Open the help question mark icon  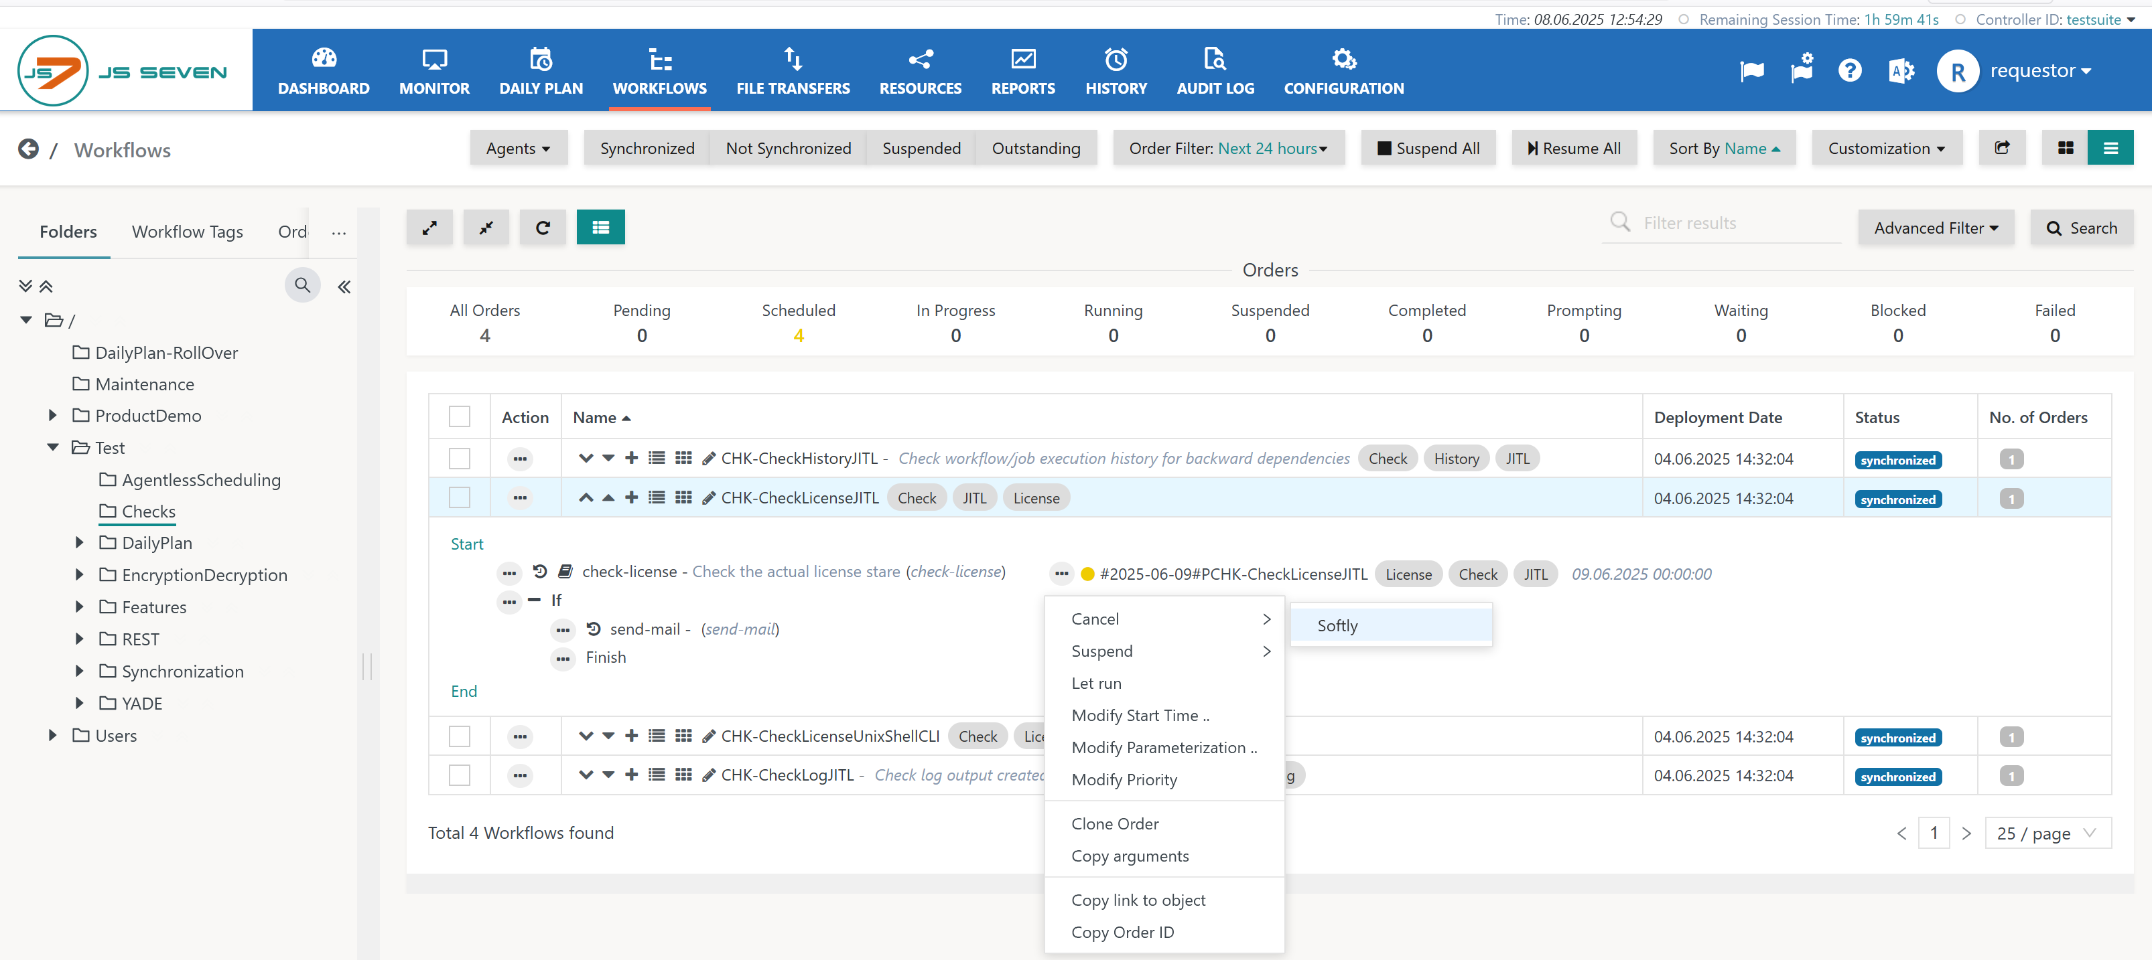tap(1850, 71)
